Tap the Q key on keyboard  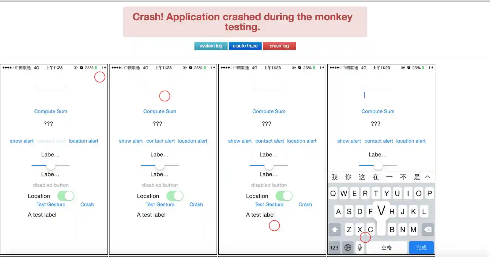pyautogui.click(x=333, y=194)
